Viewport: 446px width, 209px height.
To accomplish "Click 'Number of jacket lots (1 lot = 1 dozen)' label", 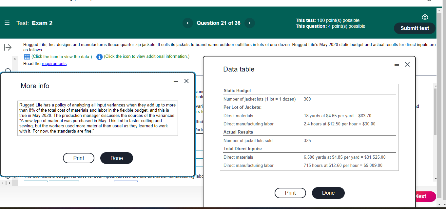I will 260,99.
